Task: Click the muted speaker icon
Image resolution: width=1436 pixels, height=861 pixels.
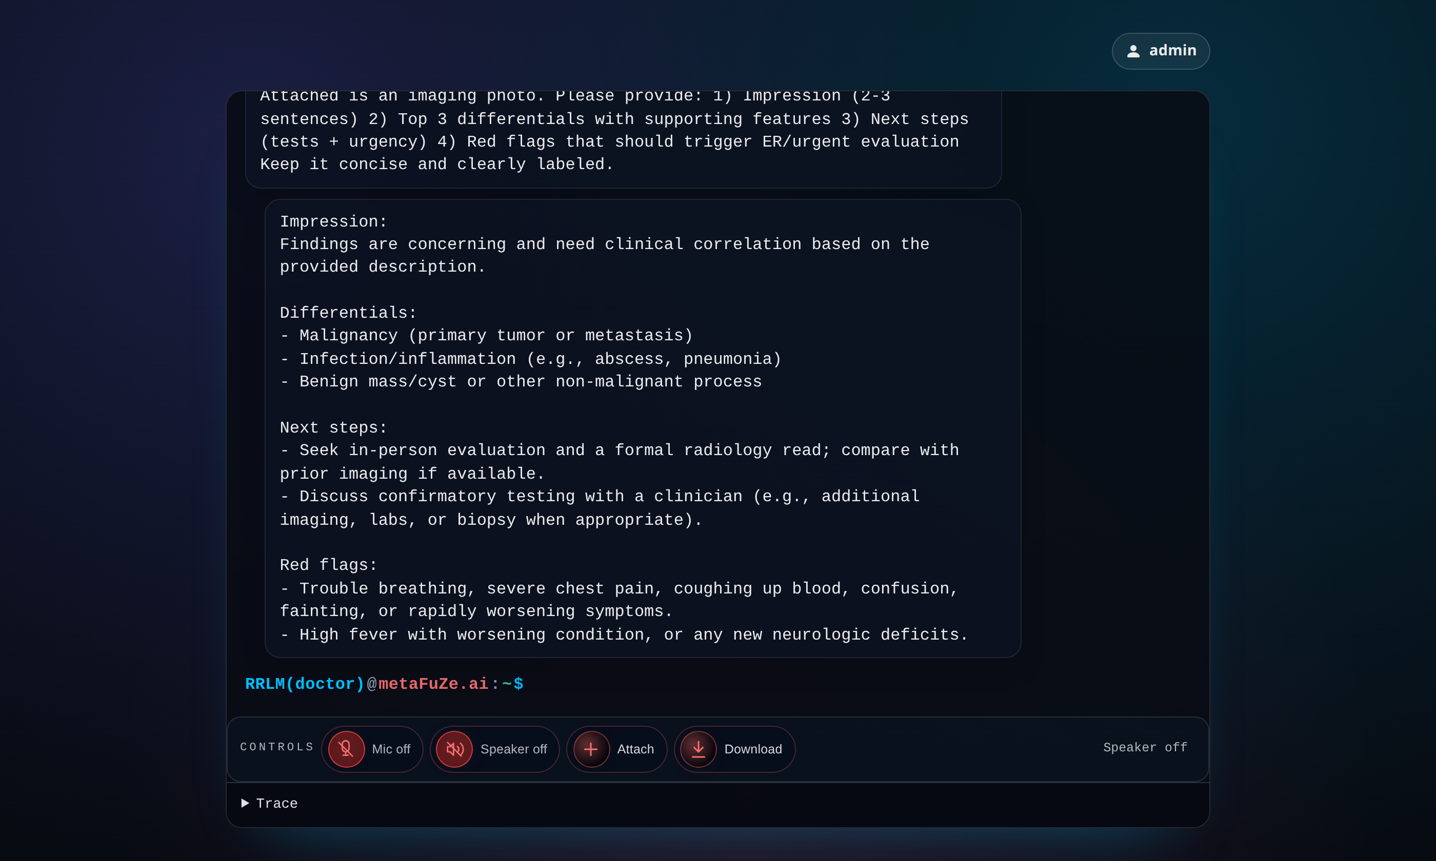Action: pyautogui.click(x=454, y=749)
